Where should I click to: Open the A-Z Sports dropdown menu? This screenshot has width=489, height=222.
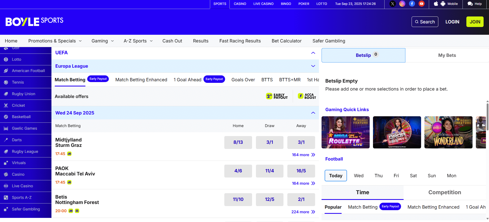click(x=138, y=41)
